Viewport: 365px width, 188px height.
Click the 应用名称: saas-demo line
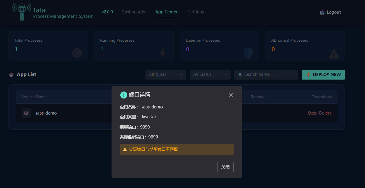(141, 107)
